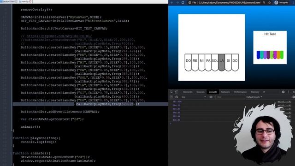The width and height of the screenshot is (295, 166).
Task: Open source link beside 294.33 log
Action: pyautogui.click(x=284, y=106)
